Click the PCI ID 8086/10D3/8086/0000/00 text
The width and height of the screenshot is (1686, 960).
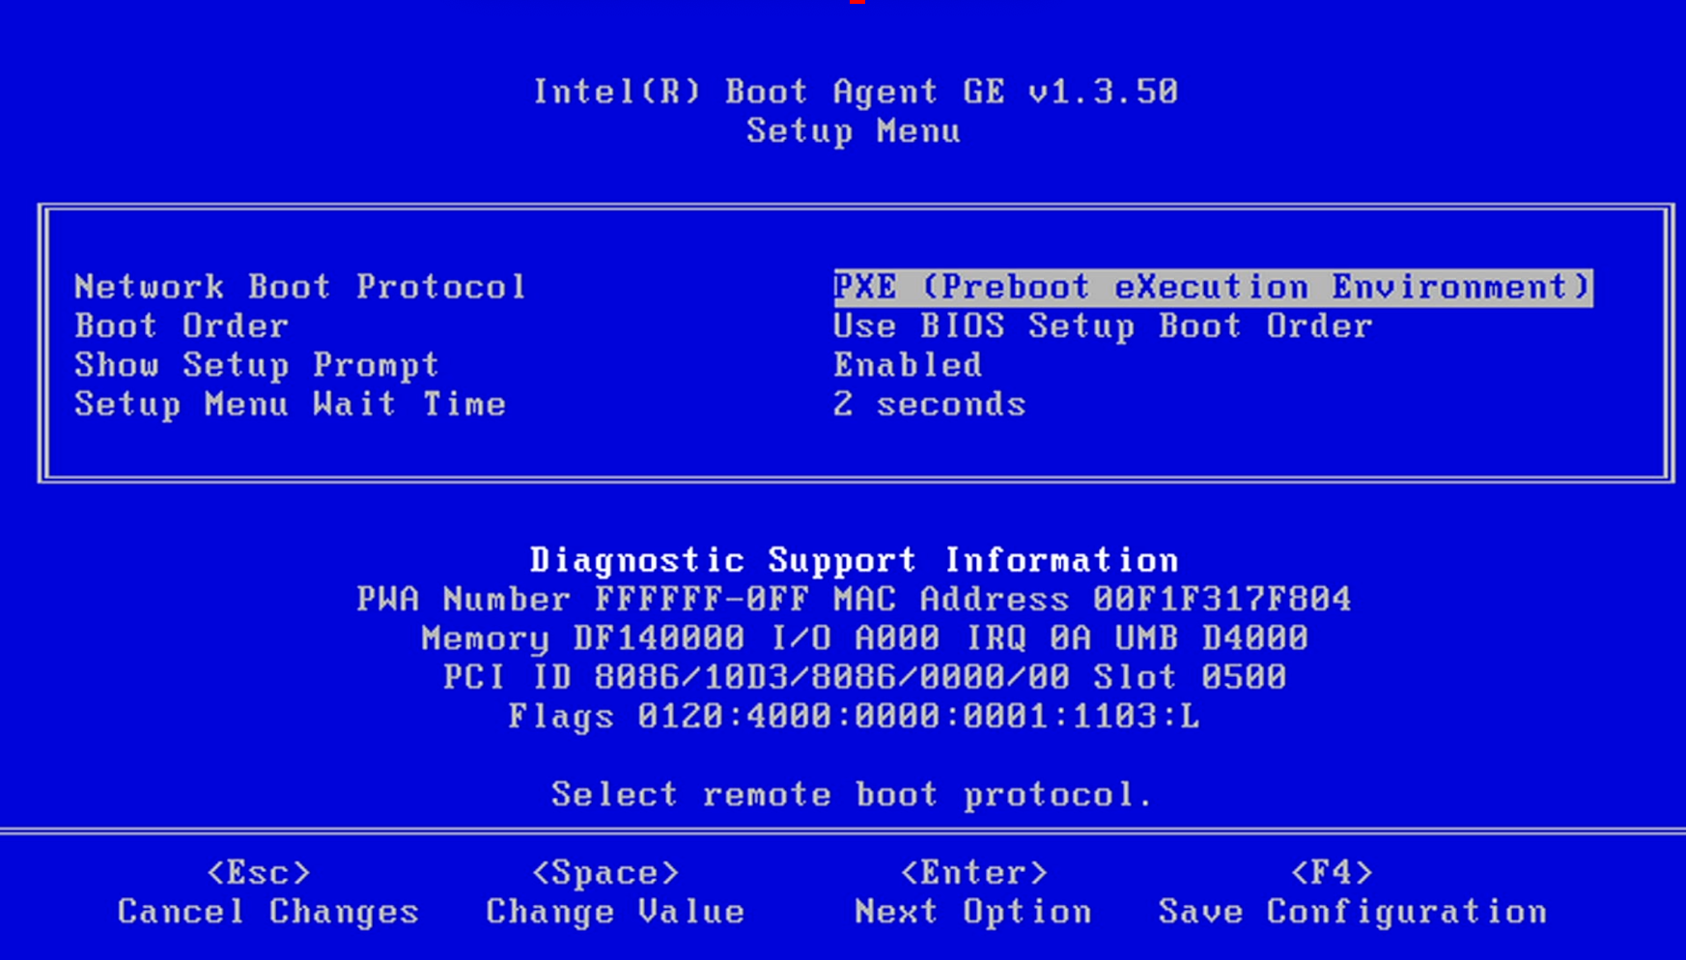tap(756, 677)
